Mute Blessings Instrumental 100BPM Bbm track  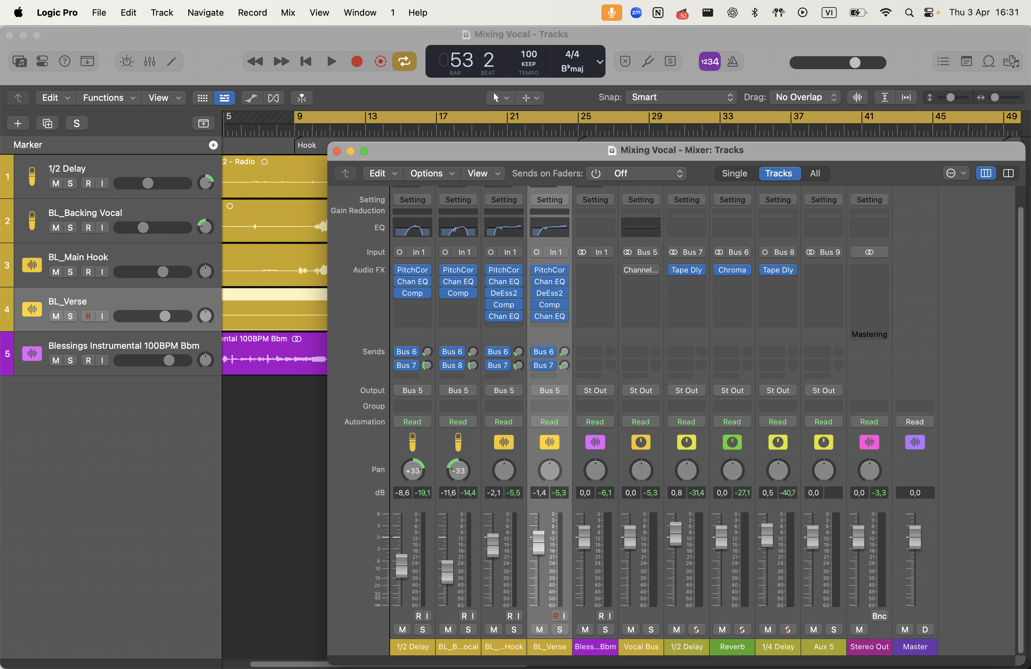pos(56,360)
